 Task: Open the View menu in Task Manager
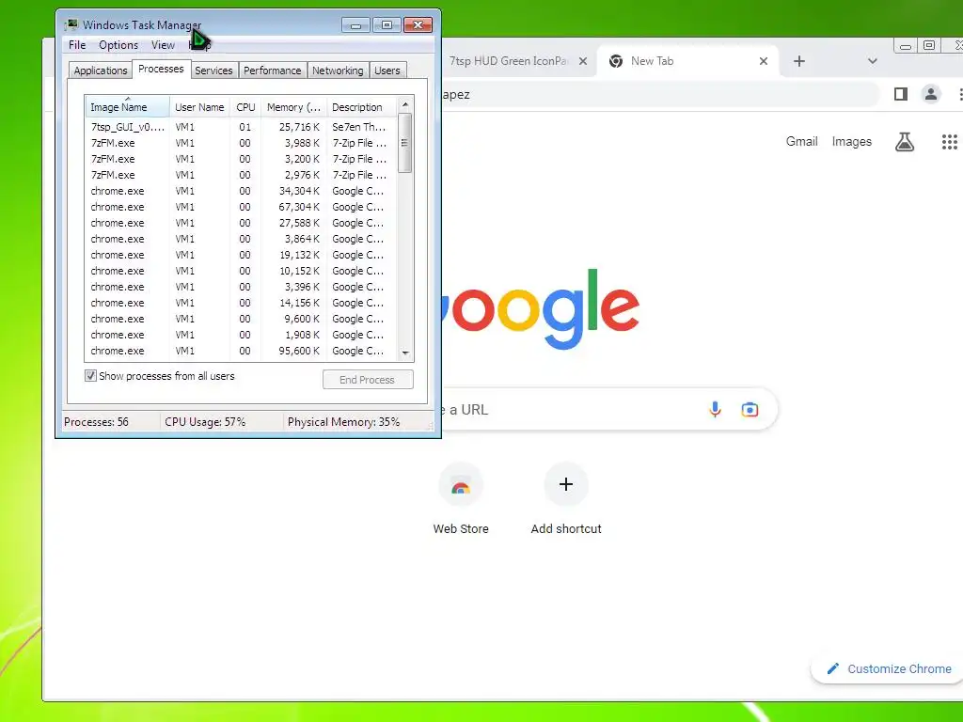click(x=163, y=45)
